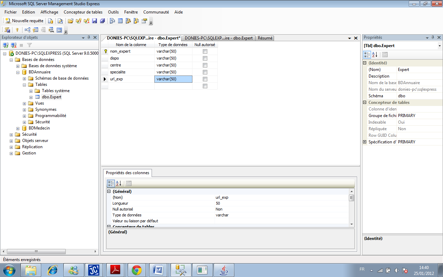Click the Manage XML Indexes icon
Image resolution: width=443 pixels, height=277 pixels.
[51, 30]
